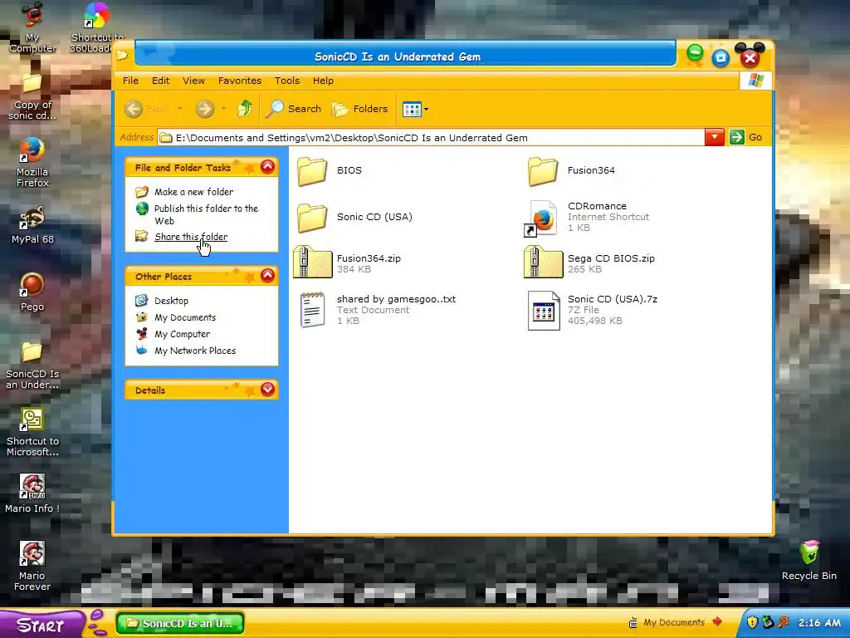Open the Edit menu
Image resolution: width=850 pixels, height=638 pixels.
click(x=160, y=81)
